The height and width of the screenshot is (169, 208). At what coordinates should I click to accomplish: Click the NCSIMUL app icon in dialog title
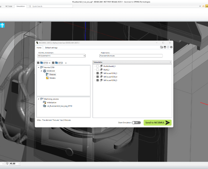click(37, 43)
